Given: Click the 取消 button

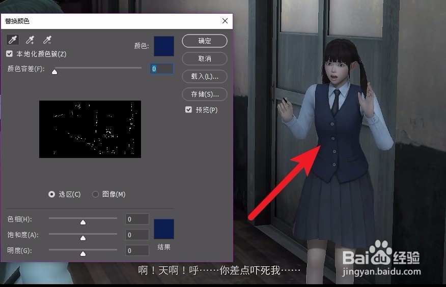Looking at the screenshot, I should pyautogui.click(x=205, y=59).
